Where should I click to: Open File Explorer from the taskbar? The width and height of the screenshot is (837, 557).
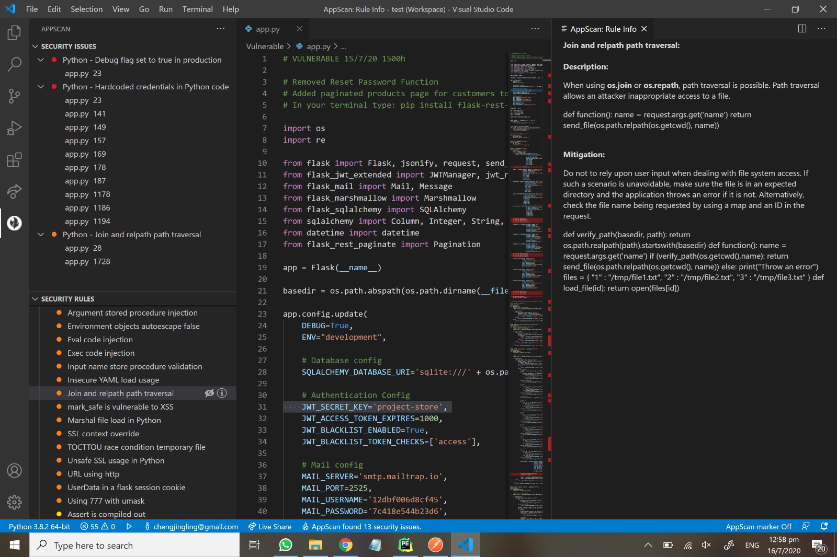[x=315, y=546]
